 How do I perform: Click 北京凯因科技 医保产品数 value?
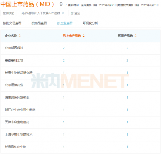(127, 48)
